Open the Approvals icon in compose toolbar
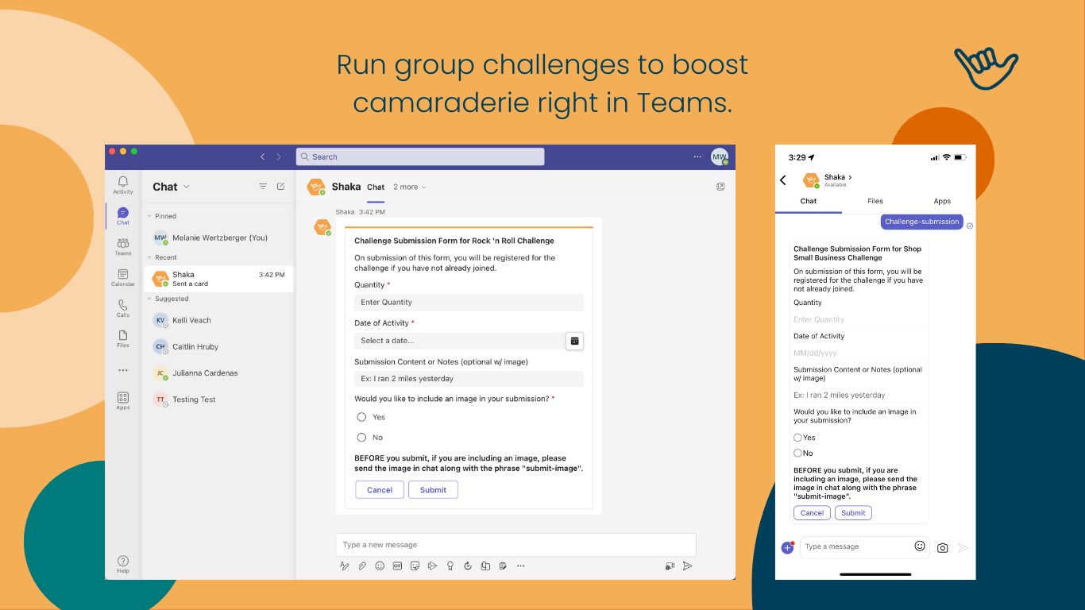Screen dimensions: 1085x610 (468, 566)
